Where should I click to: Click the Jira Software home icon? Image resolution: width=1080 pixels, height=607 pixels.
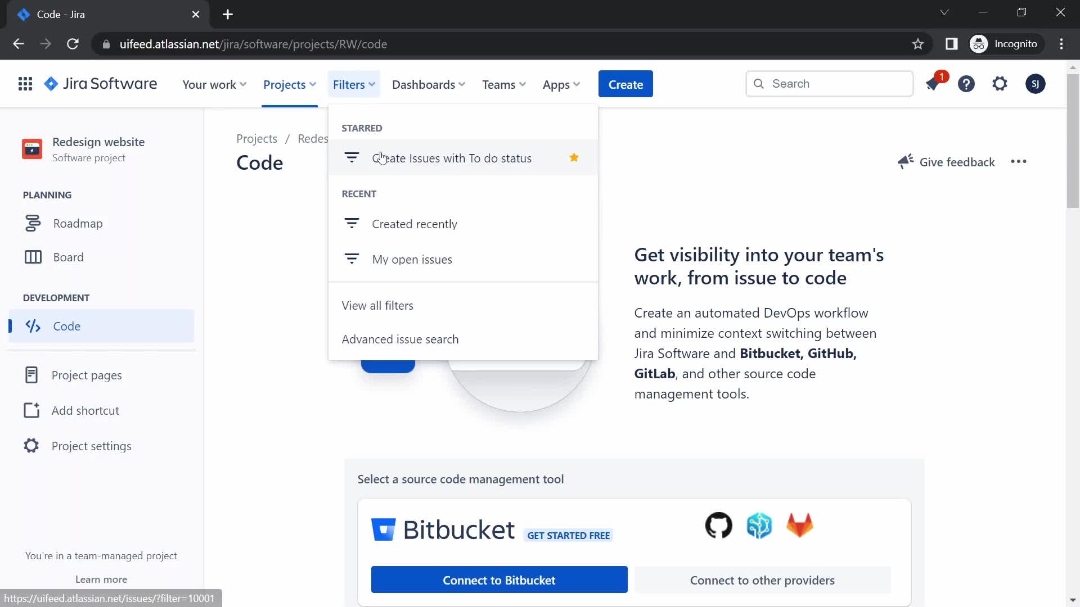tap(51, 84)
